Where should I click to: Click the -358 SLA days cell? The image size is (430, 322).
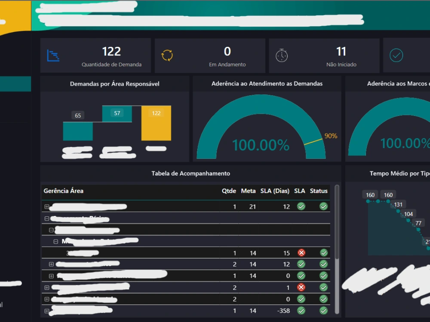click(x=283, y=311)
